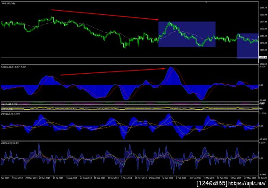Click the 20 Jun 2014 date on time axis
This screenshot has width=268, height=188.
[45, 178]
